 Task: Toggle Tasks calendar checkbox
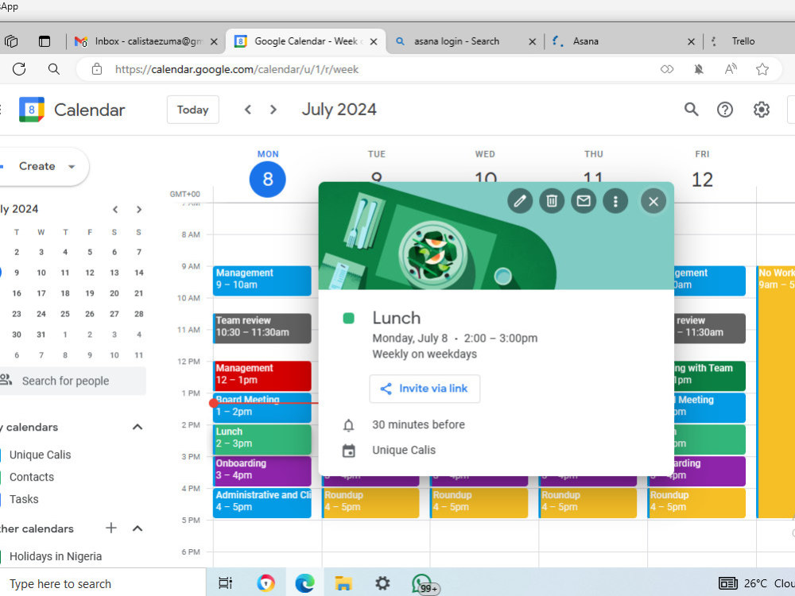(0, 499)
